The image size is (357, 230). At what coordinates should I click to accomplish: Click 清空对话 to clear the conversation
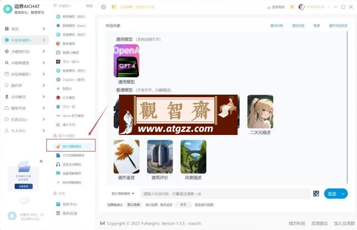click(x=298, y=26)
